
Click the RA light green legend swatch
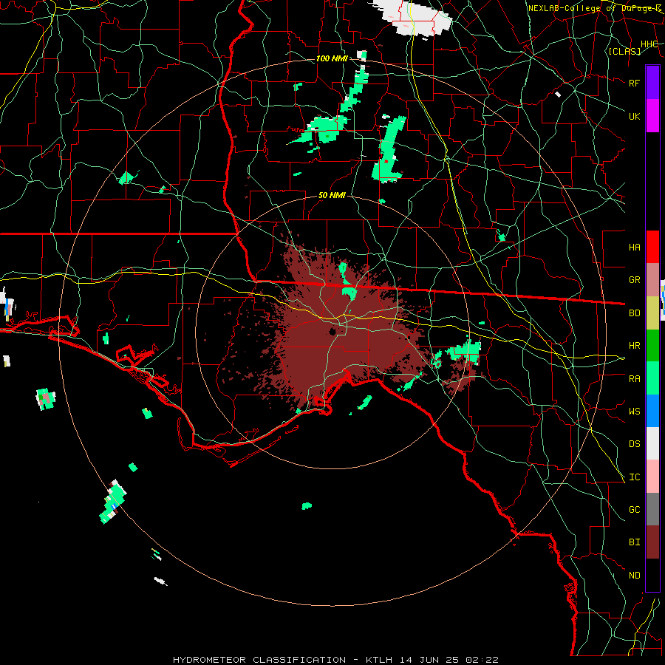tap(652, 378)
